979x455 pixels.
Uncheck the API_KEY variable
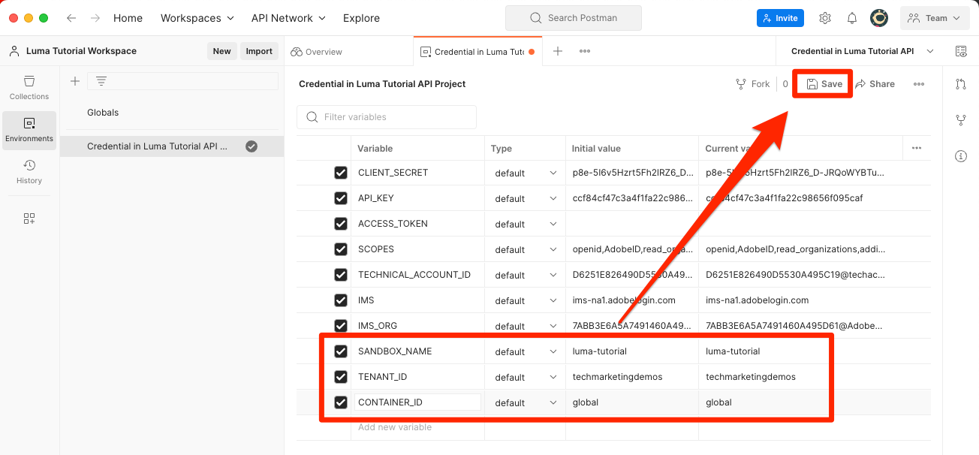pos(341,198)
